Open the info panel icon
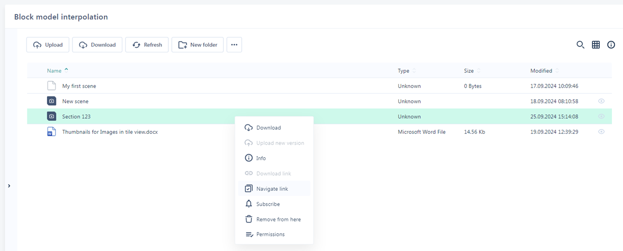Image resolution: width=623 pixels, height=251 pixels. pos(611,45)
